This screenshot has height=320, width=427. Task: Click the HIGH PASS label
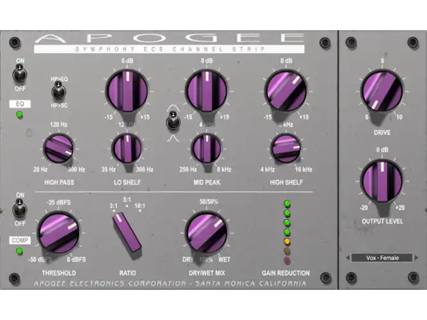click(x=59, y=182)
